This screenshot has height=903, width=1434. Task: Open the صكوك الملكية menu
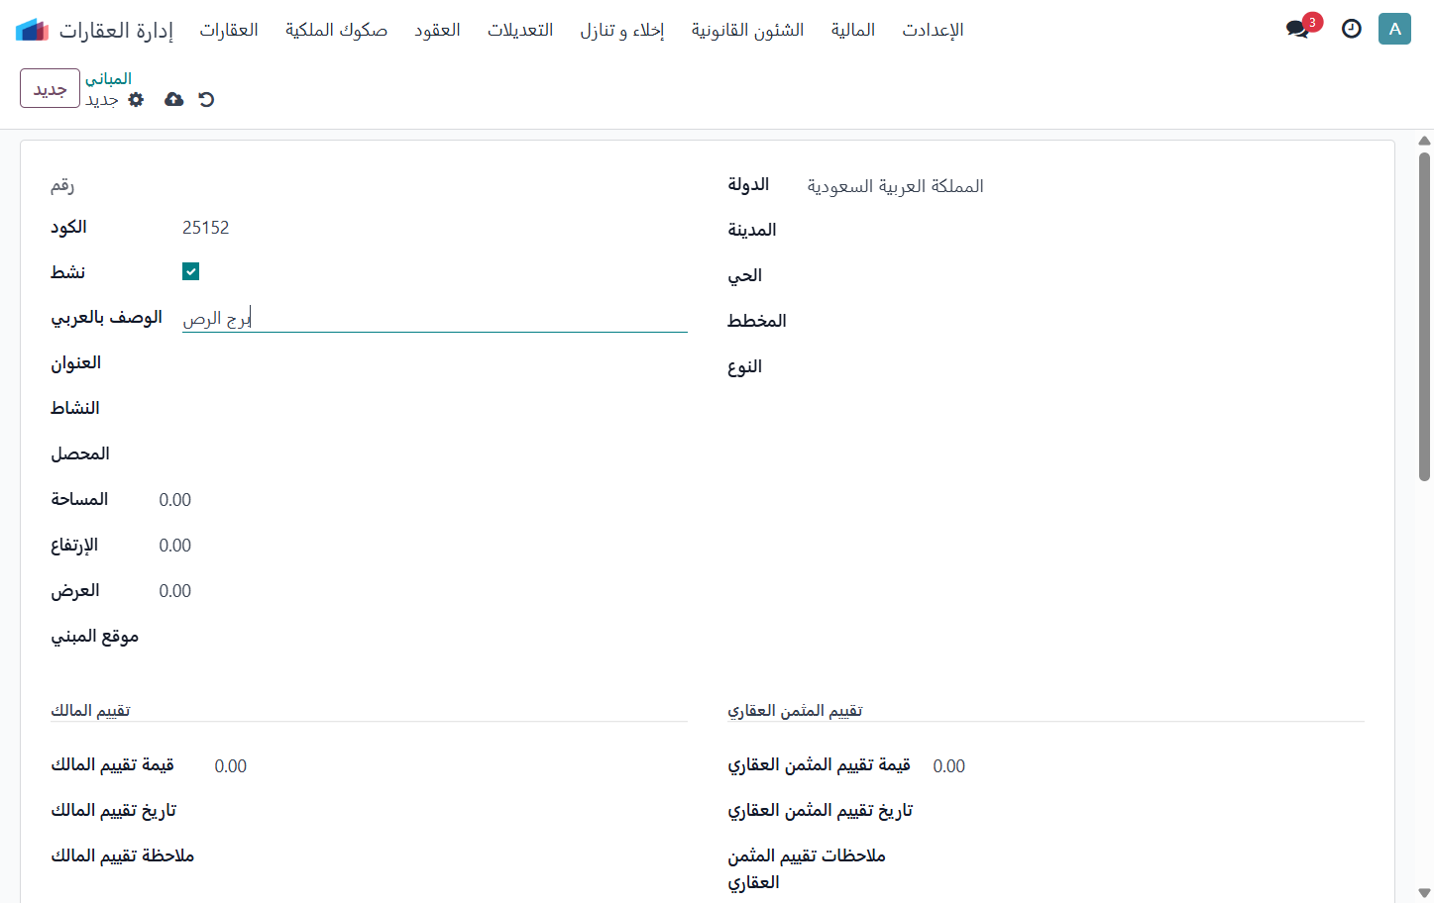(336, 30)
